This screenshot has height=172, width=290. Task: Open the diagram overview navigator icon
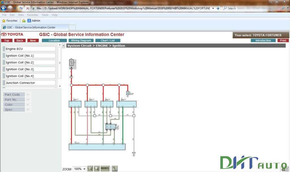coord(115,169)
